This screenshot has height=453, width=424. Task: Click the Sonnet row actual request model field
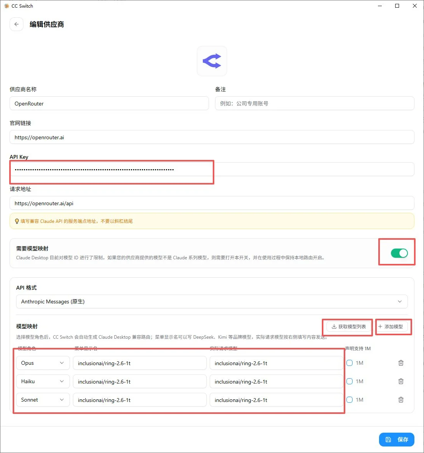click(276, 400)
